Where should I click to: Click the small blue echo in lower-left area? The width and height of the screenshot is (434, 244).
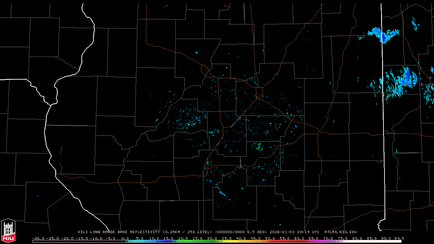37,196
